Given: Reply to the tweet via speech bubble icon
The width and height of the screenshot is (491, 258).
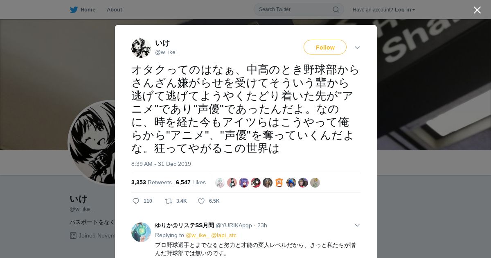Looking at the screenshot, I should coord(136,201).
